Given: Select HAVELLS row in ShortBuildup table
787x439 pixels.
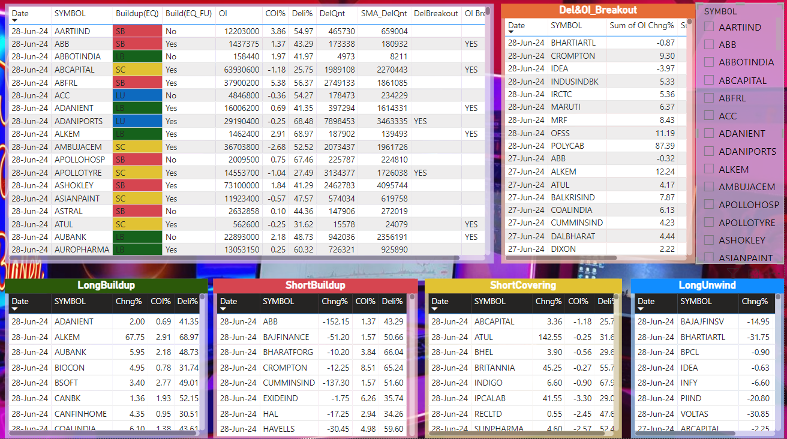Looking at the screenshot, I should point(311,428).
